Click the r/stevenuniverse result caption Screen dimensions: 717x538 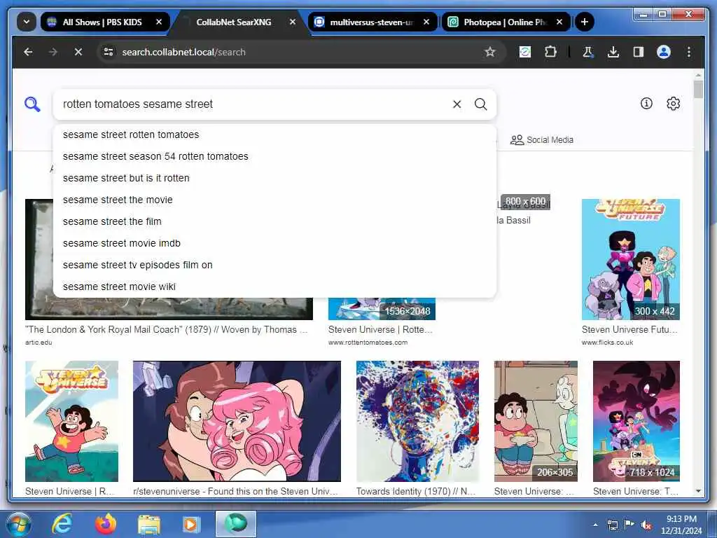pos(235,491)
